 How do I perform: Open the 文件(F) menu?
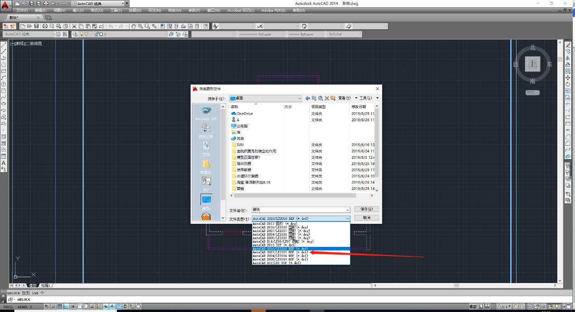coord(22,10)
